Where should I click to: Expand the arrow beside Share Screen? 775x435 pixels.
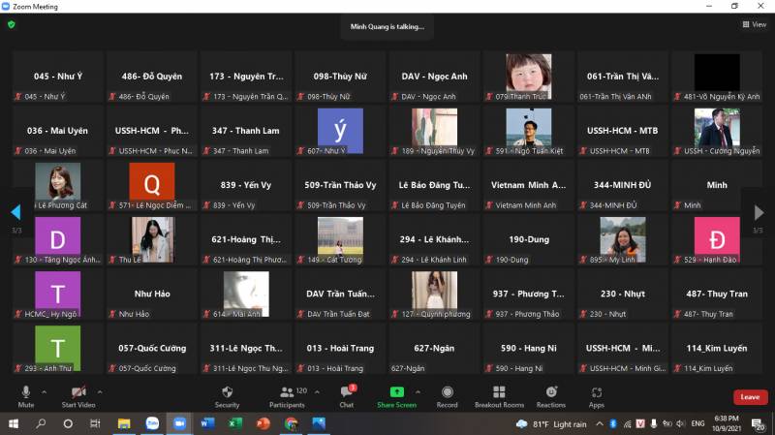422,391
